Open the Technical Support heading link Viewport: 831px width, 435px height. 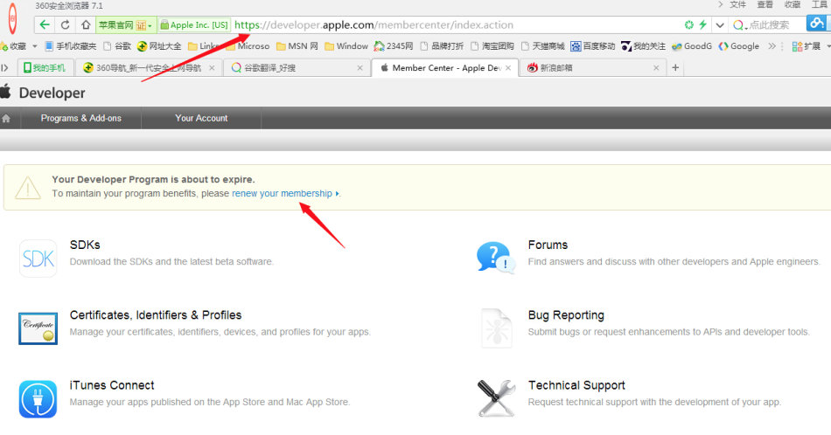click(x=576, y=385)
